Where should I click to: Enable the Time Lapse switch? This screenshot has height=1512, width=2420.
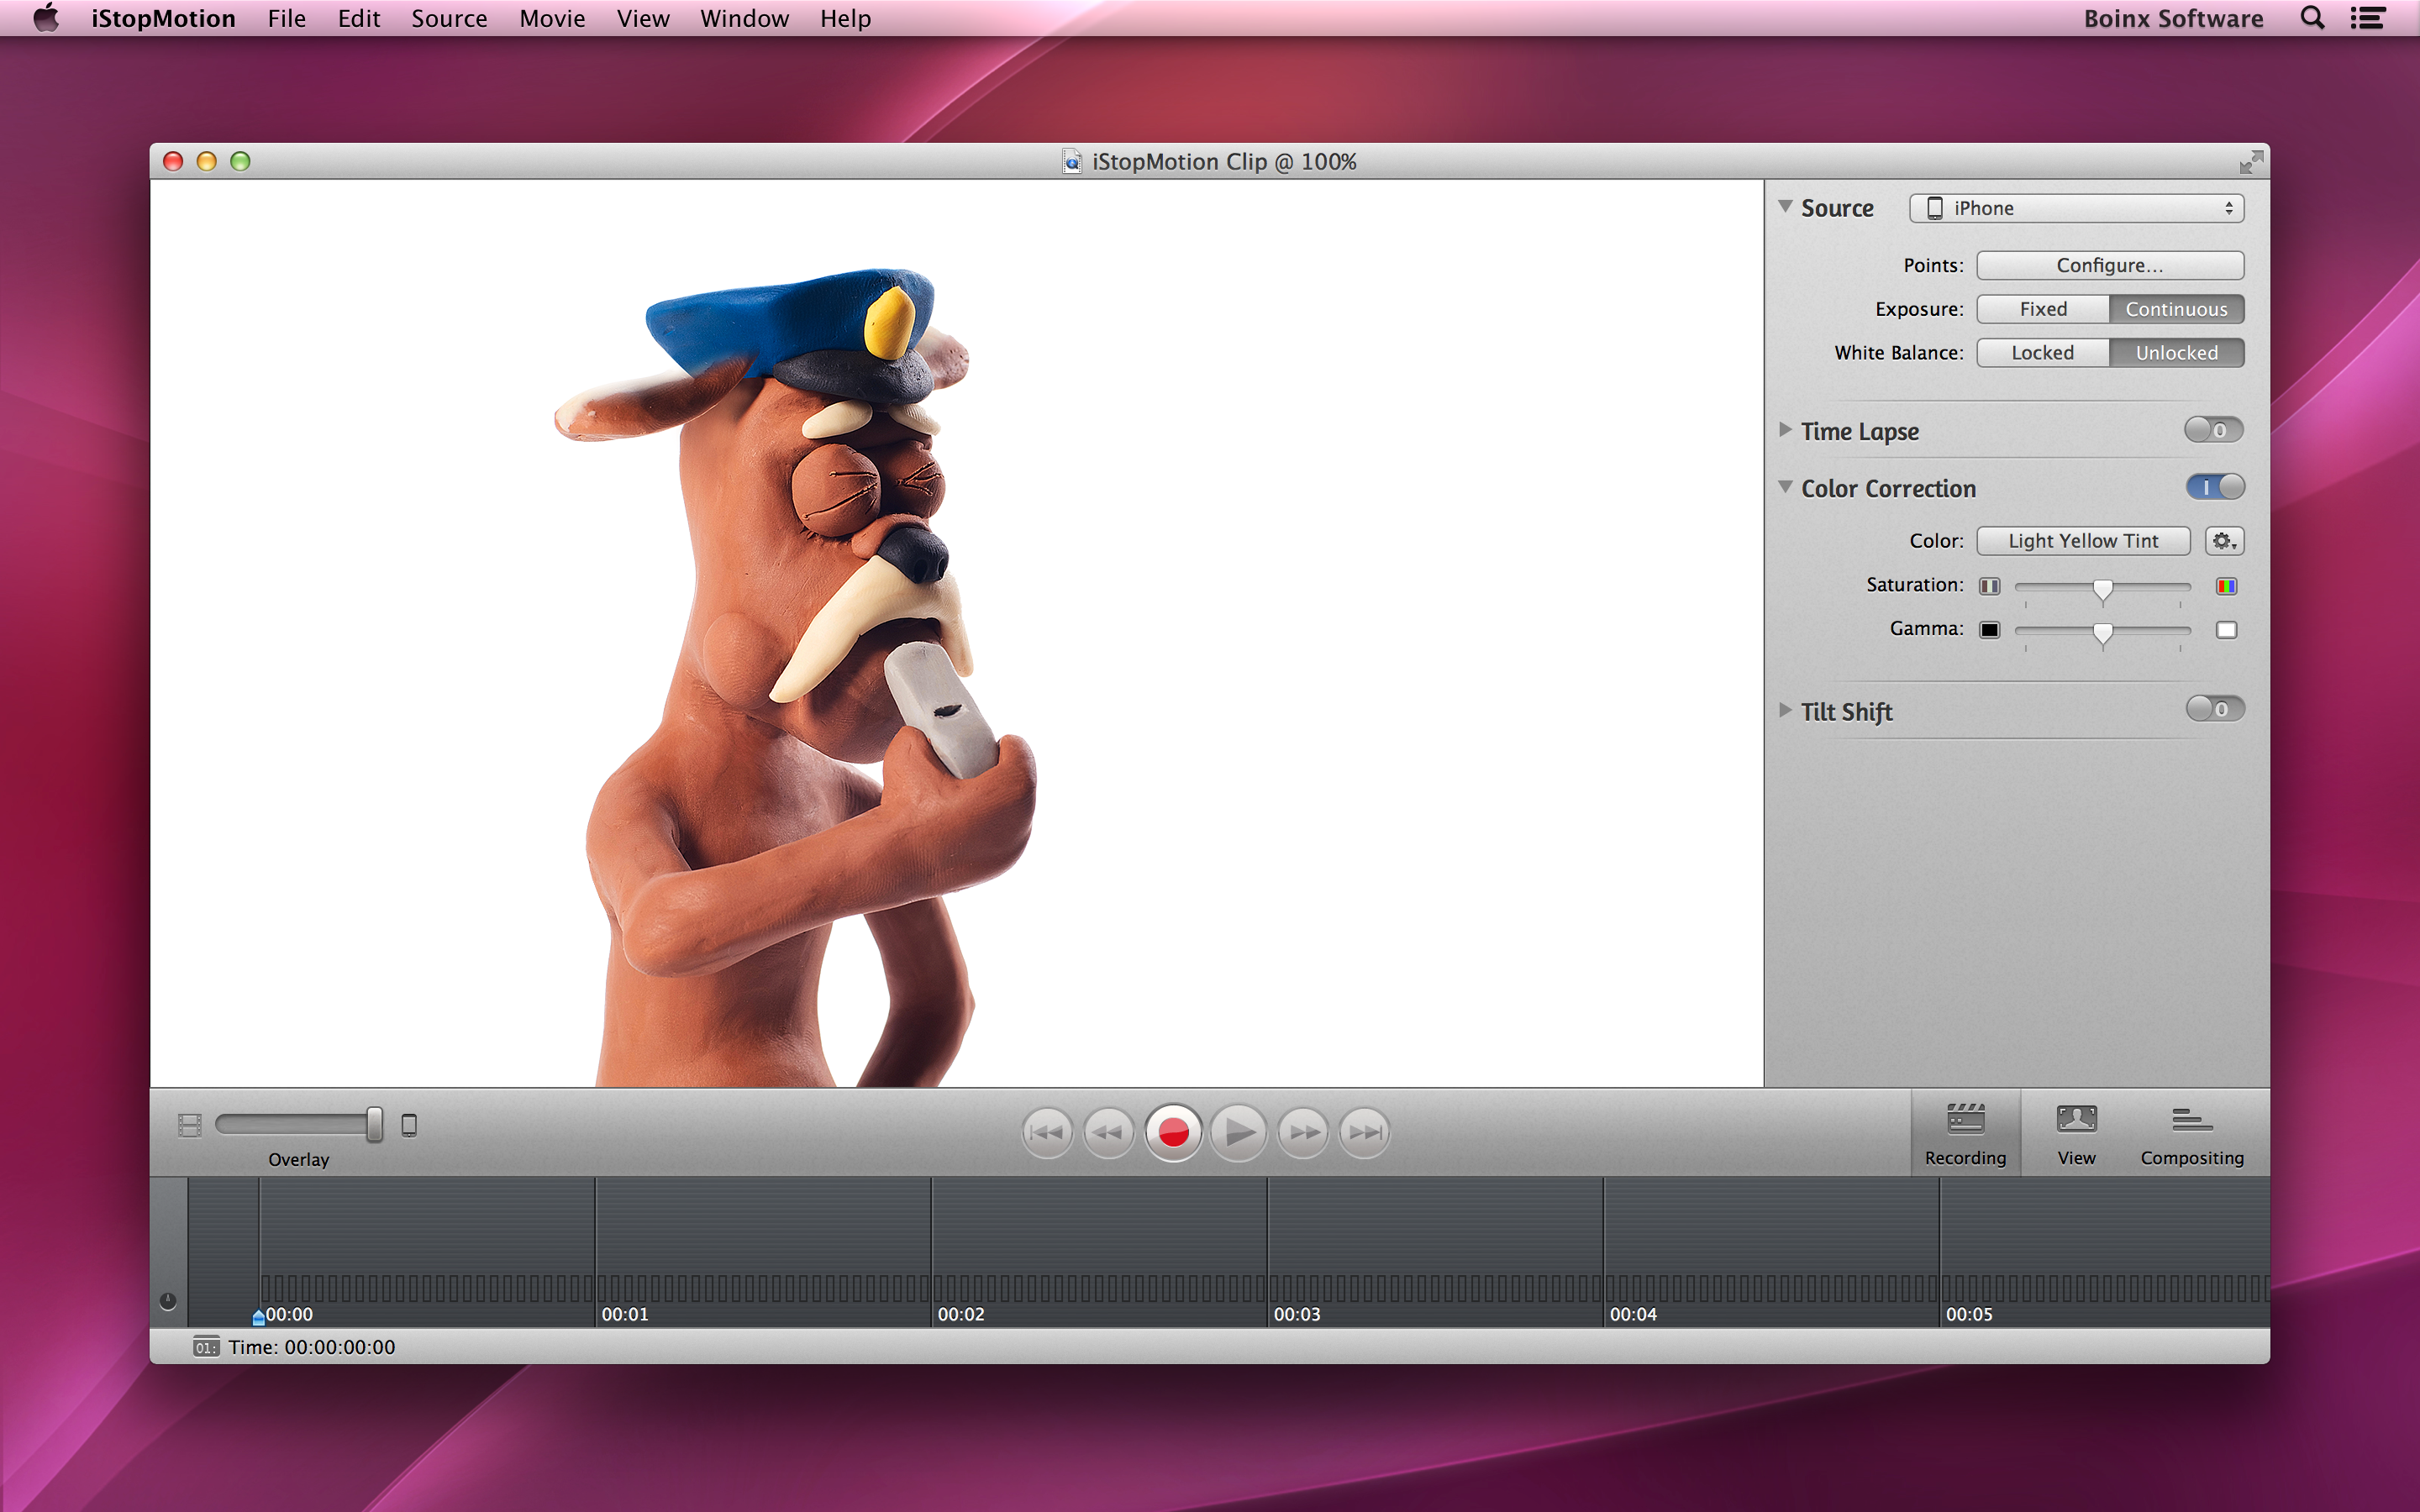[2213, 430]
